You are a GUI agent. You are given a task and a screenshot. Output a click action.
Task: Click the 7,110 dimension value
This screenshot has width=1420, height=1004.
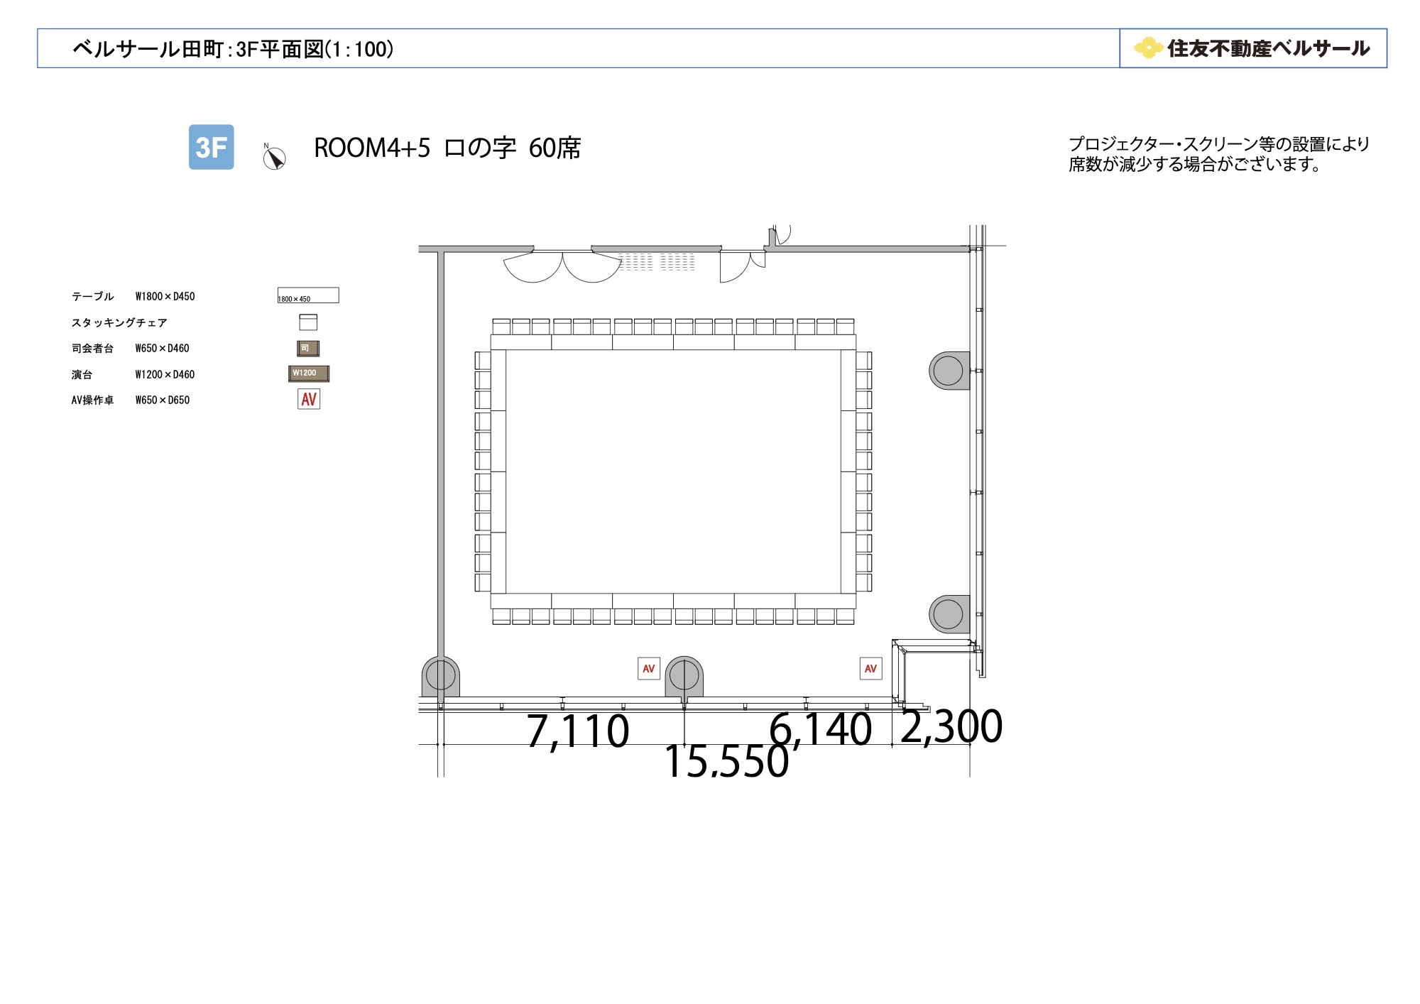pyautogui.click(x=578, y=731)
